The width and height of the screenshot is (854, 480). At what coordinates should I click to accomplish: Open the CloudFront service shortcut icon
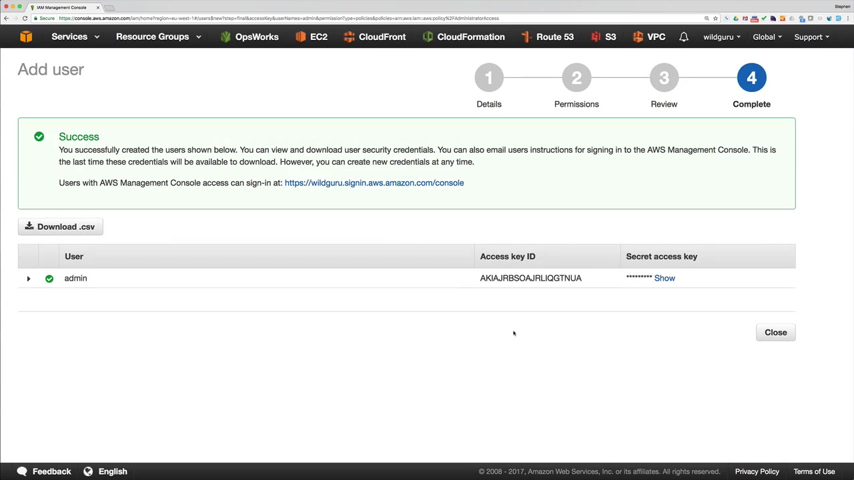point(349,37)
